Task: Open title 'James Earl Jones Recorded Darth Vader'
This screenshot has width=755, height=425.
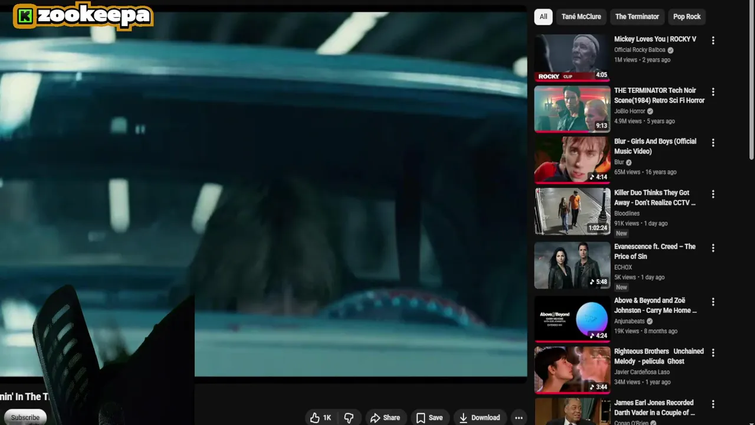Action: 655,407
